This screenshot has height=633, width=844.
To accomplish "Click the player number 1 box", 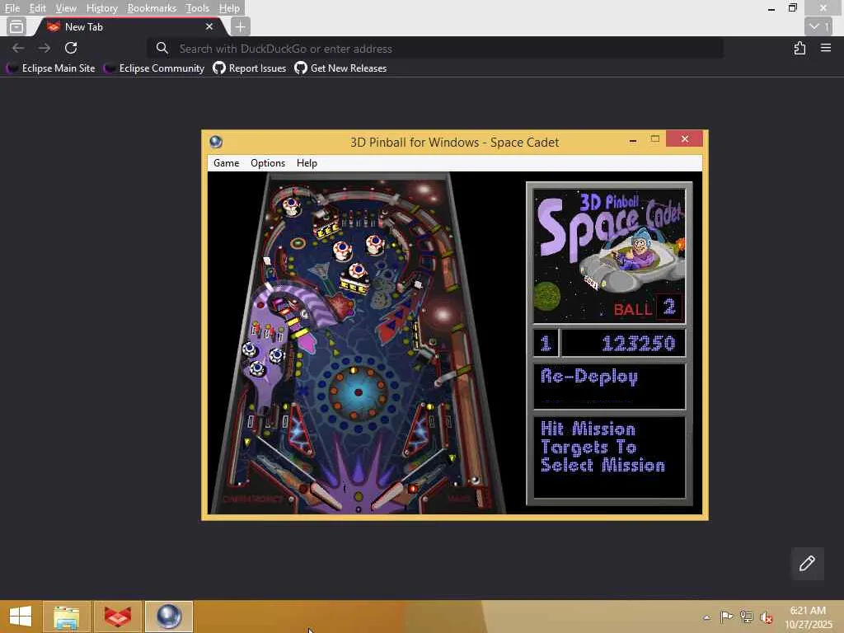I will [546, 344].
